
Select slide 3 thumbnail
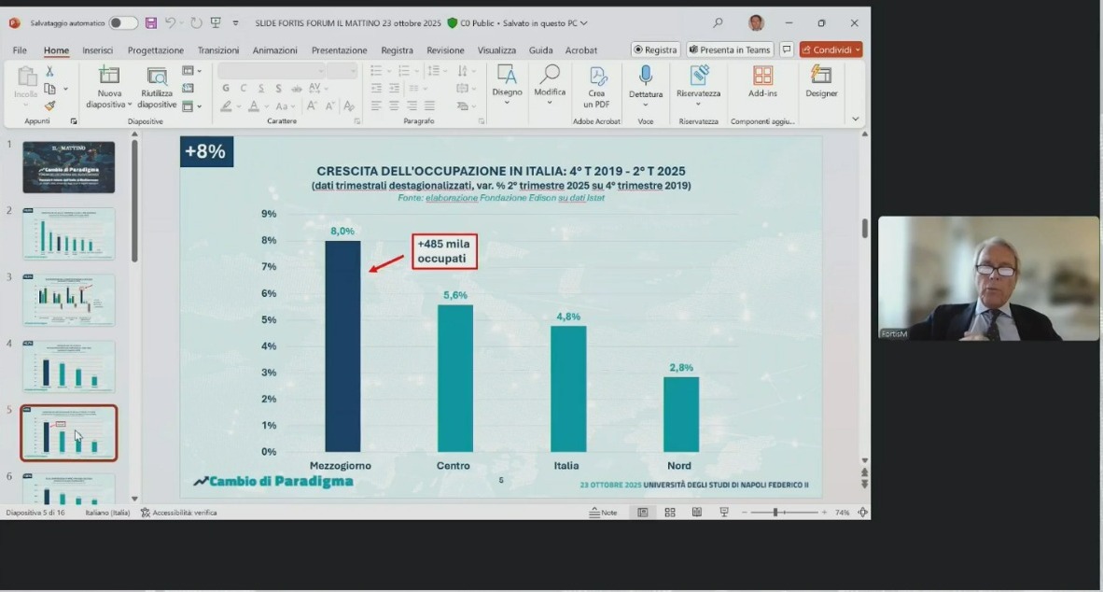[x=69, y=300]
